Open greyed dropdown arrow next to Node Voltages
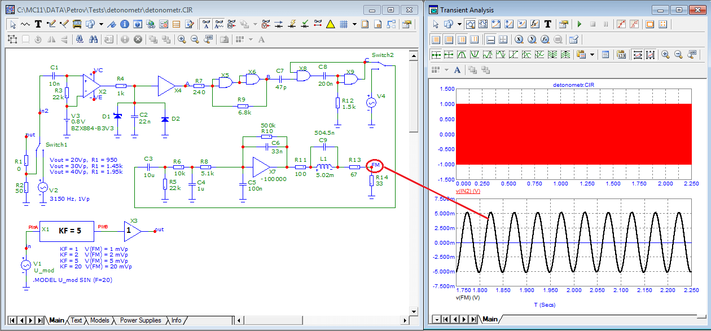711x331 pixels. [x=255, y=24]
